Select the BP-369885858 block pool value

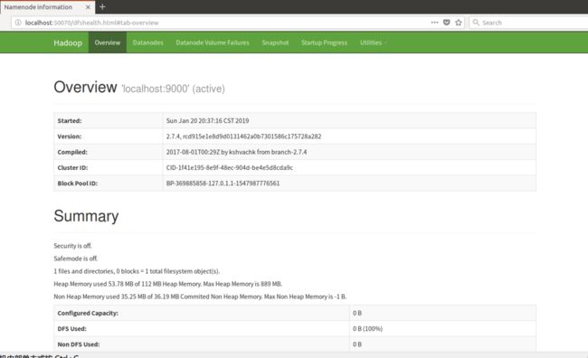223,184
